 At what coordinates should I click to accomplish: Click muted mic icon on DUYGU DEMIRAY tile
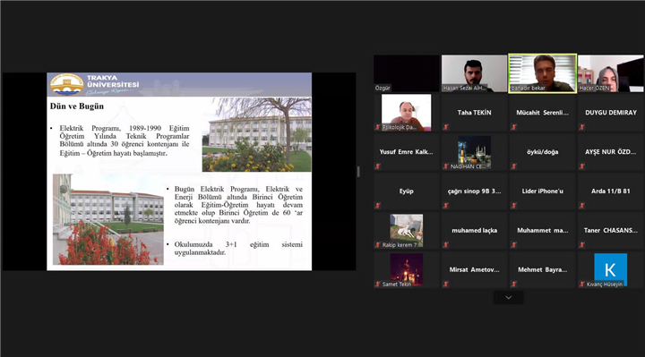click(x=581, y=127)
